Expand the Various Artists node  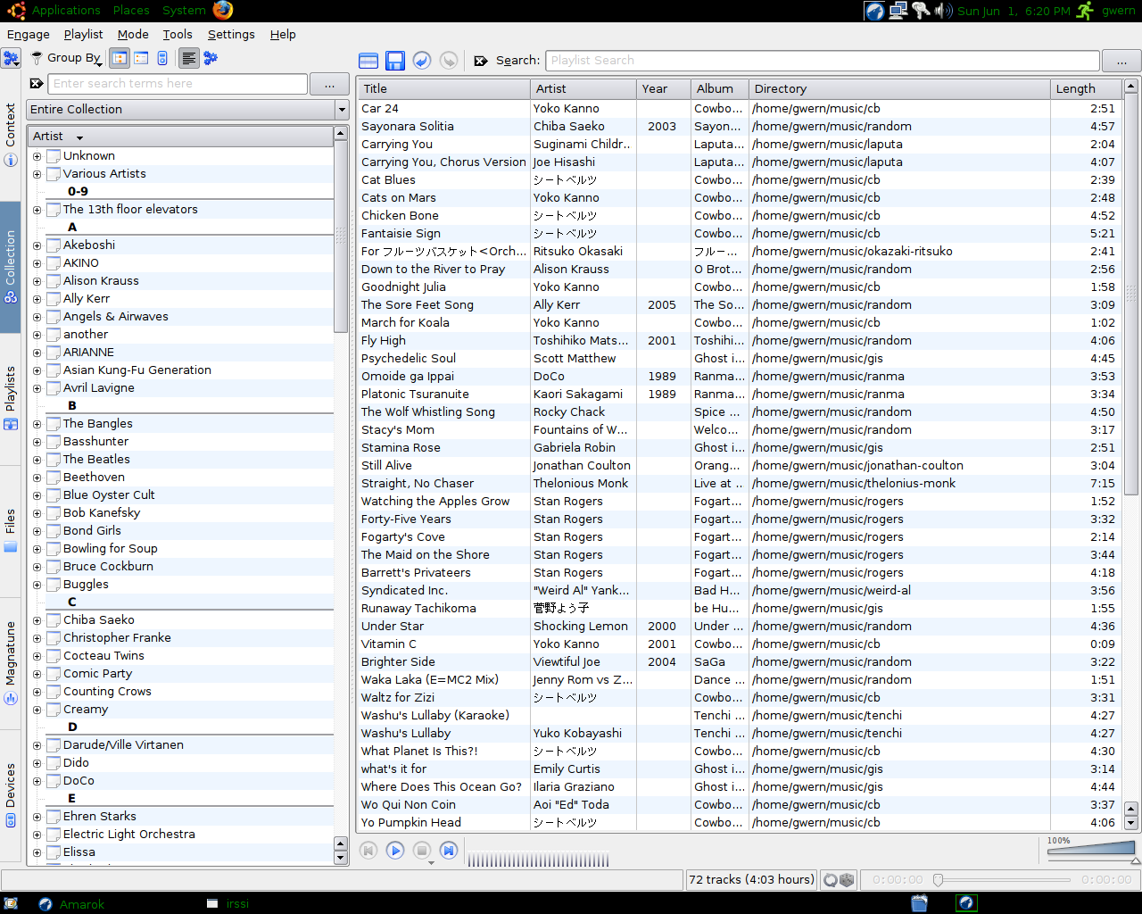pos(37,174)
